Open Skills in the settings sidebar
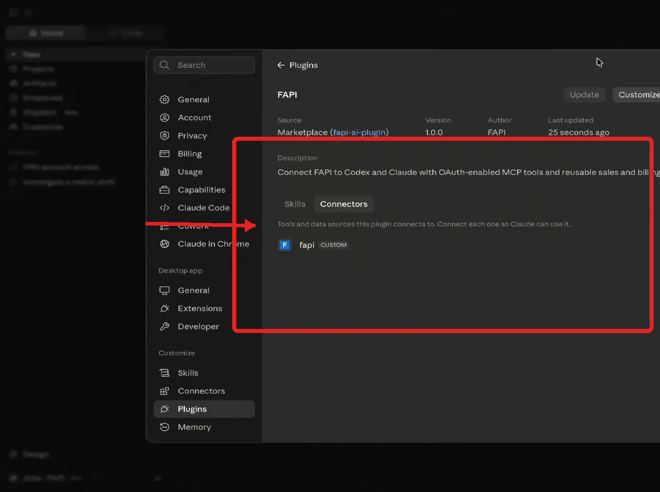660x492 pixels. 204,373
